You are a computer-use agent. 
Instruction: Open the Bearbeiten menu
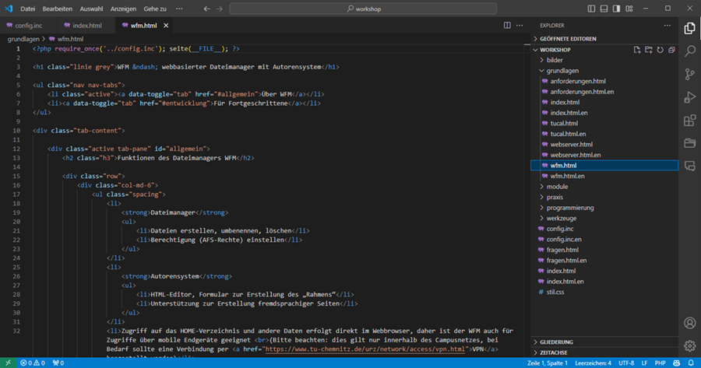(x=59, y=8)
